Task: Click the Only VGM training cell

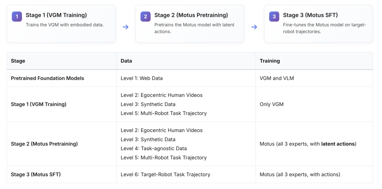Action: (272, 104)
